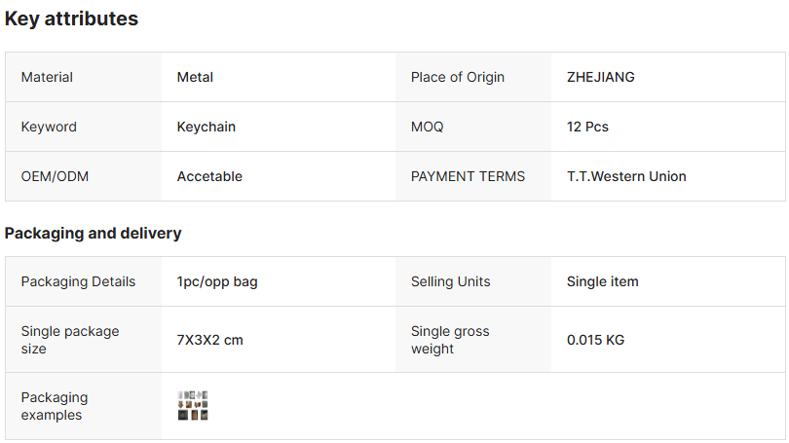Select the Keyword label cell
The image size is (789, 443).
pos(49,127)
